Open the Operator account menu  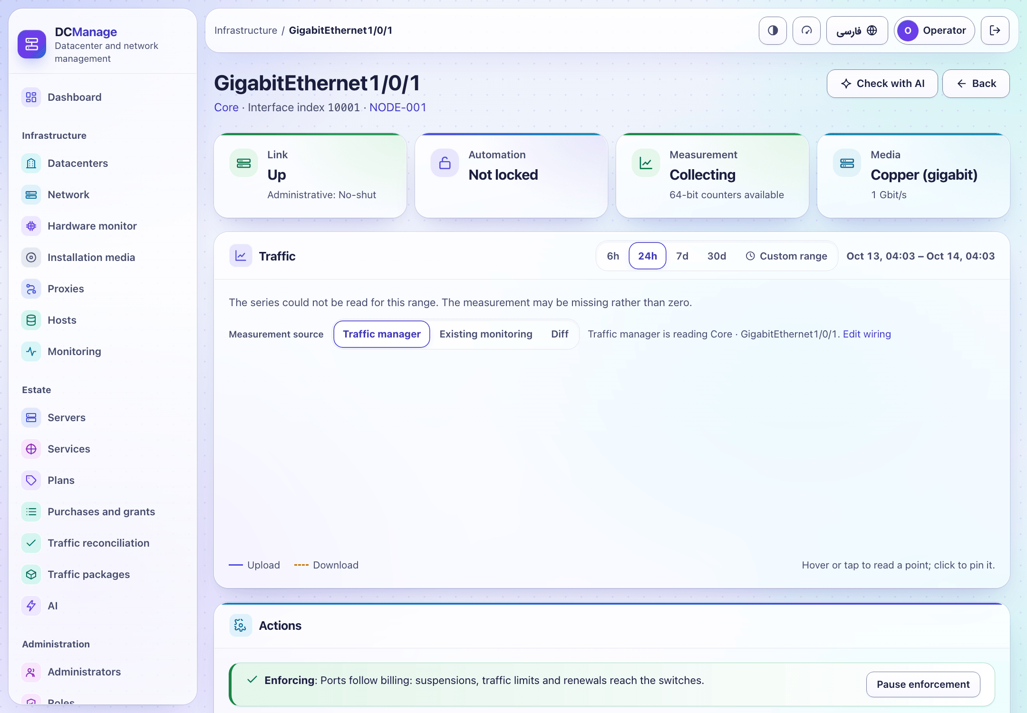tap(934, 30)
